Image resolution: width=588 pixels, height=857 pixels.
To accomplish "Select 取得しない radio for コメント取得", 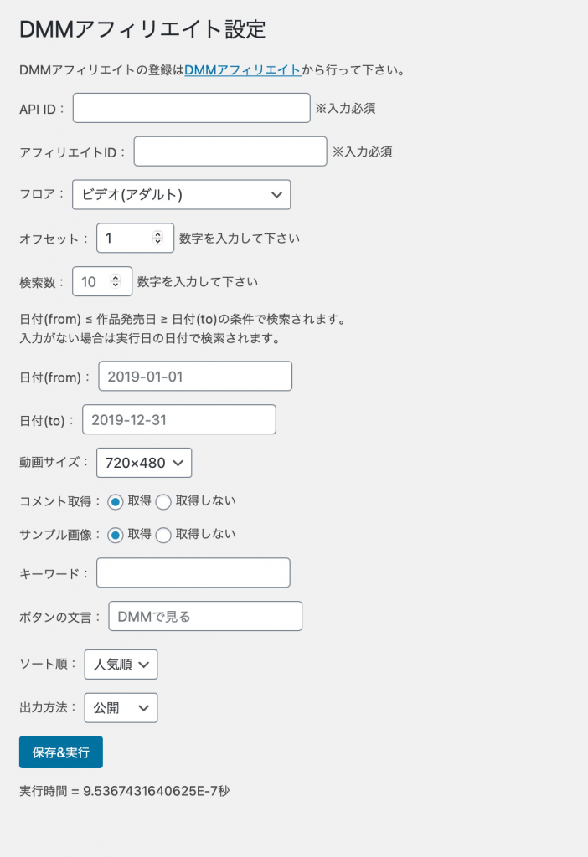I will pyautogui.click(x=163, y=502).
